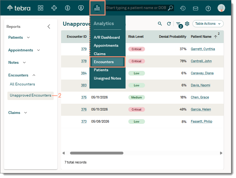Screen dimensions: 236x178
Task: Click the table search icon
Action: [160, 24]
